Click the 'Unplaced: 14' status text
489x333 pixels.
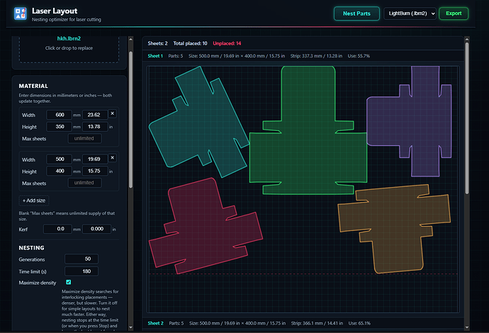(227, 43)
